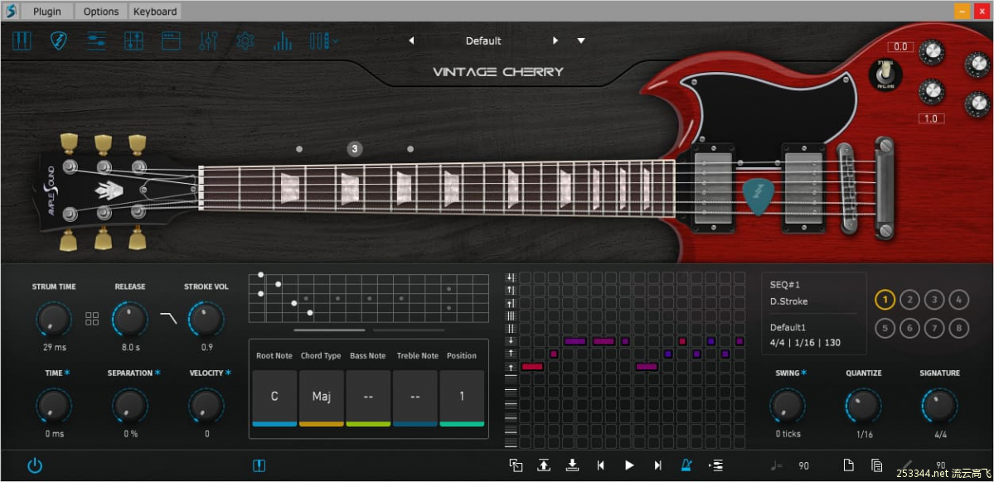This screenshot has width=994, height=482.
Task: Click the import downward-arrow tray icon
Action: point(572,465)
